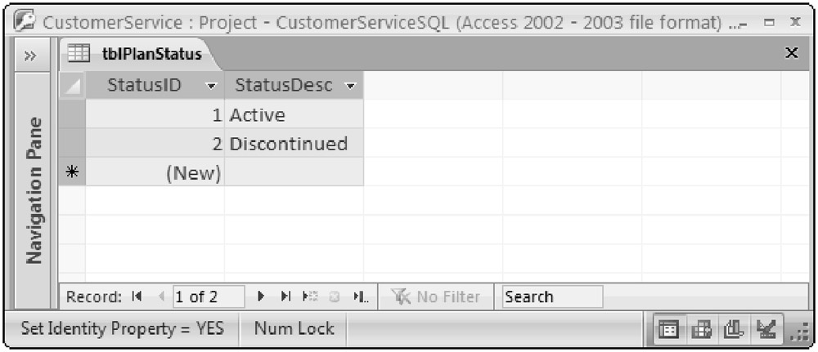818x352 pixels.
Task: Select the Discontinued cell
Action: tap(294, 145)
